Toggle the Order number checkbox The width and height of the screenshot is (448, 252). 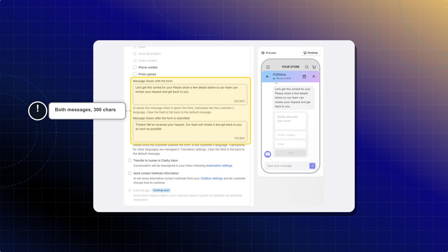coord(135,60)
